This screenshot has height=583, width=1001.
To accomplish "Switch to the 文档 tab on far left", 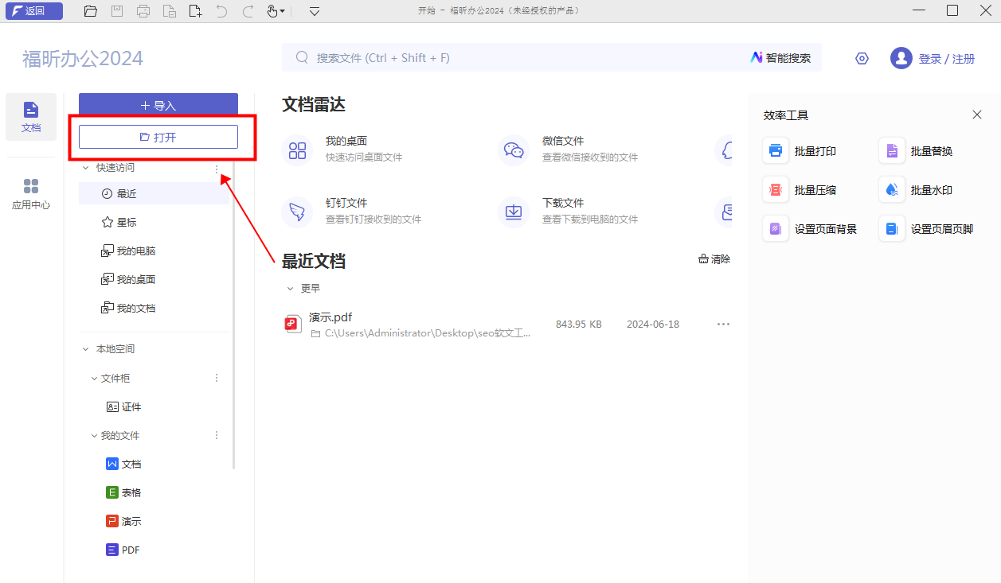I will pos(30,116).
